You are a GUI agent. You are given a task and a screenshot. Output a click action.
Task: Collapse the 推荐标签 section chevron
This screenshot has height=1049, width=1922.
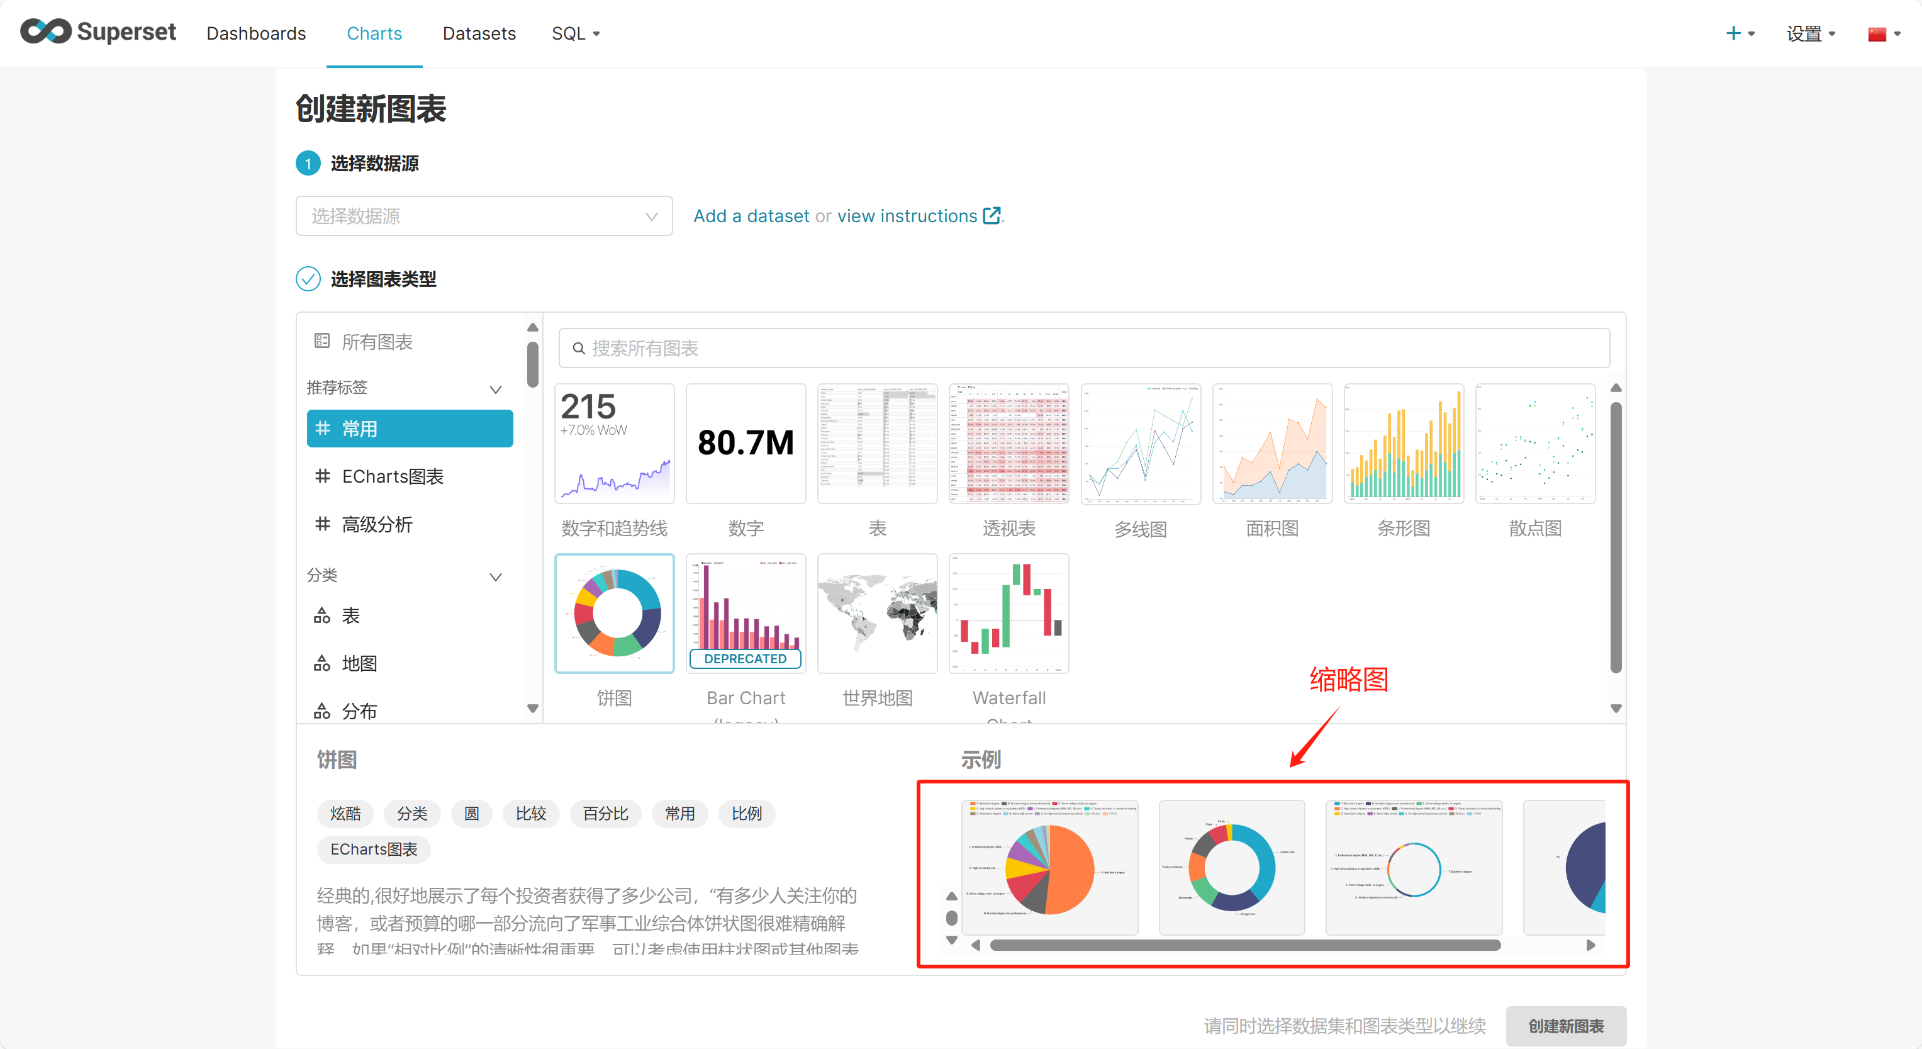494,389
